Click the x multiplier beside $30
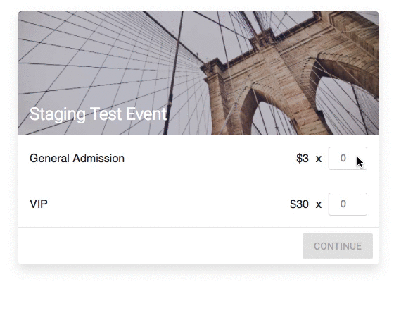The width and height of the screenshot is (394, 330). (319, 204)
